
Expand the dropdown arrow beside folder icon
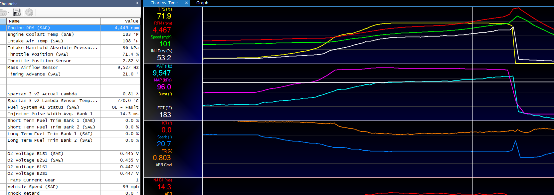click(x=9, y=13)
